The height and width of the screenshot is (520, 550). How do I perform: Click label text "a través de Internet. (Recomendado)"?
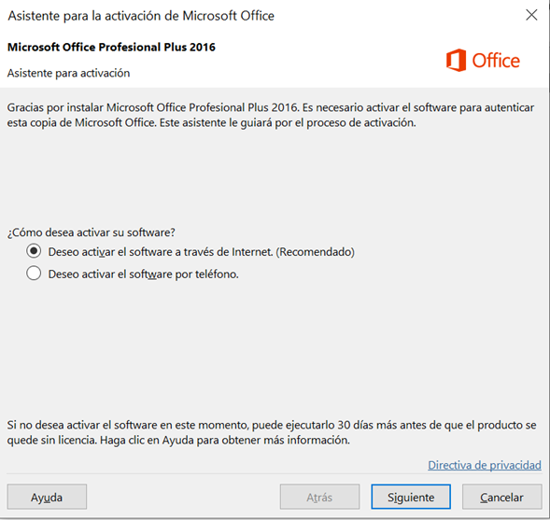[269, 252]
